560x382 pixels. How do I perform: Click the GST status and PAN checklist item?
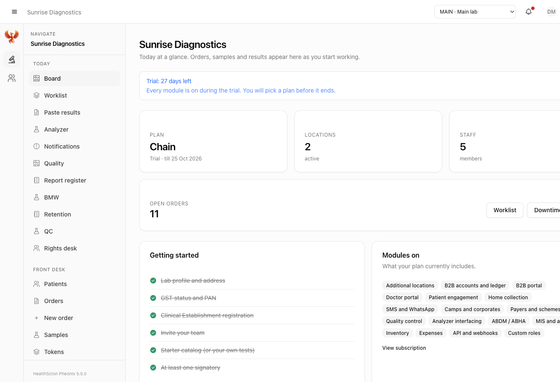(x=252, y=298)
